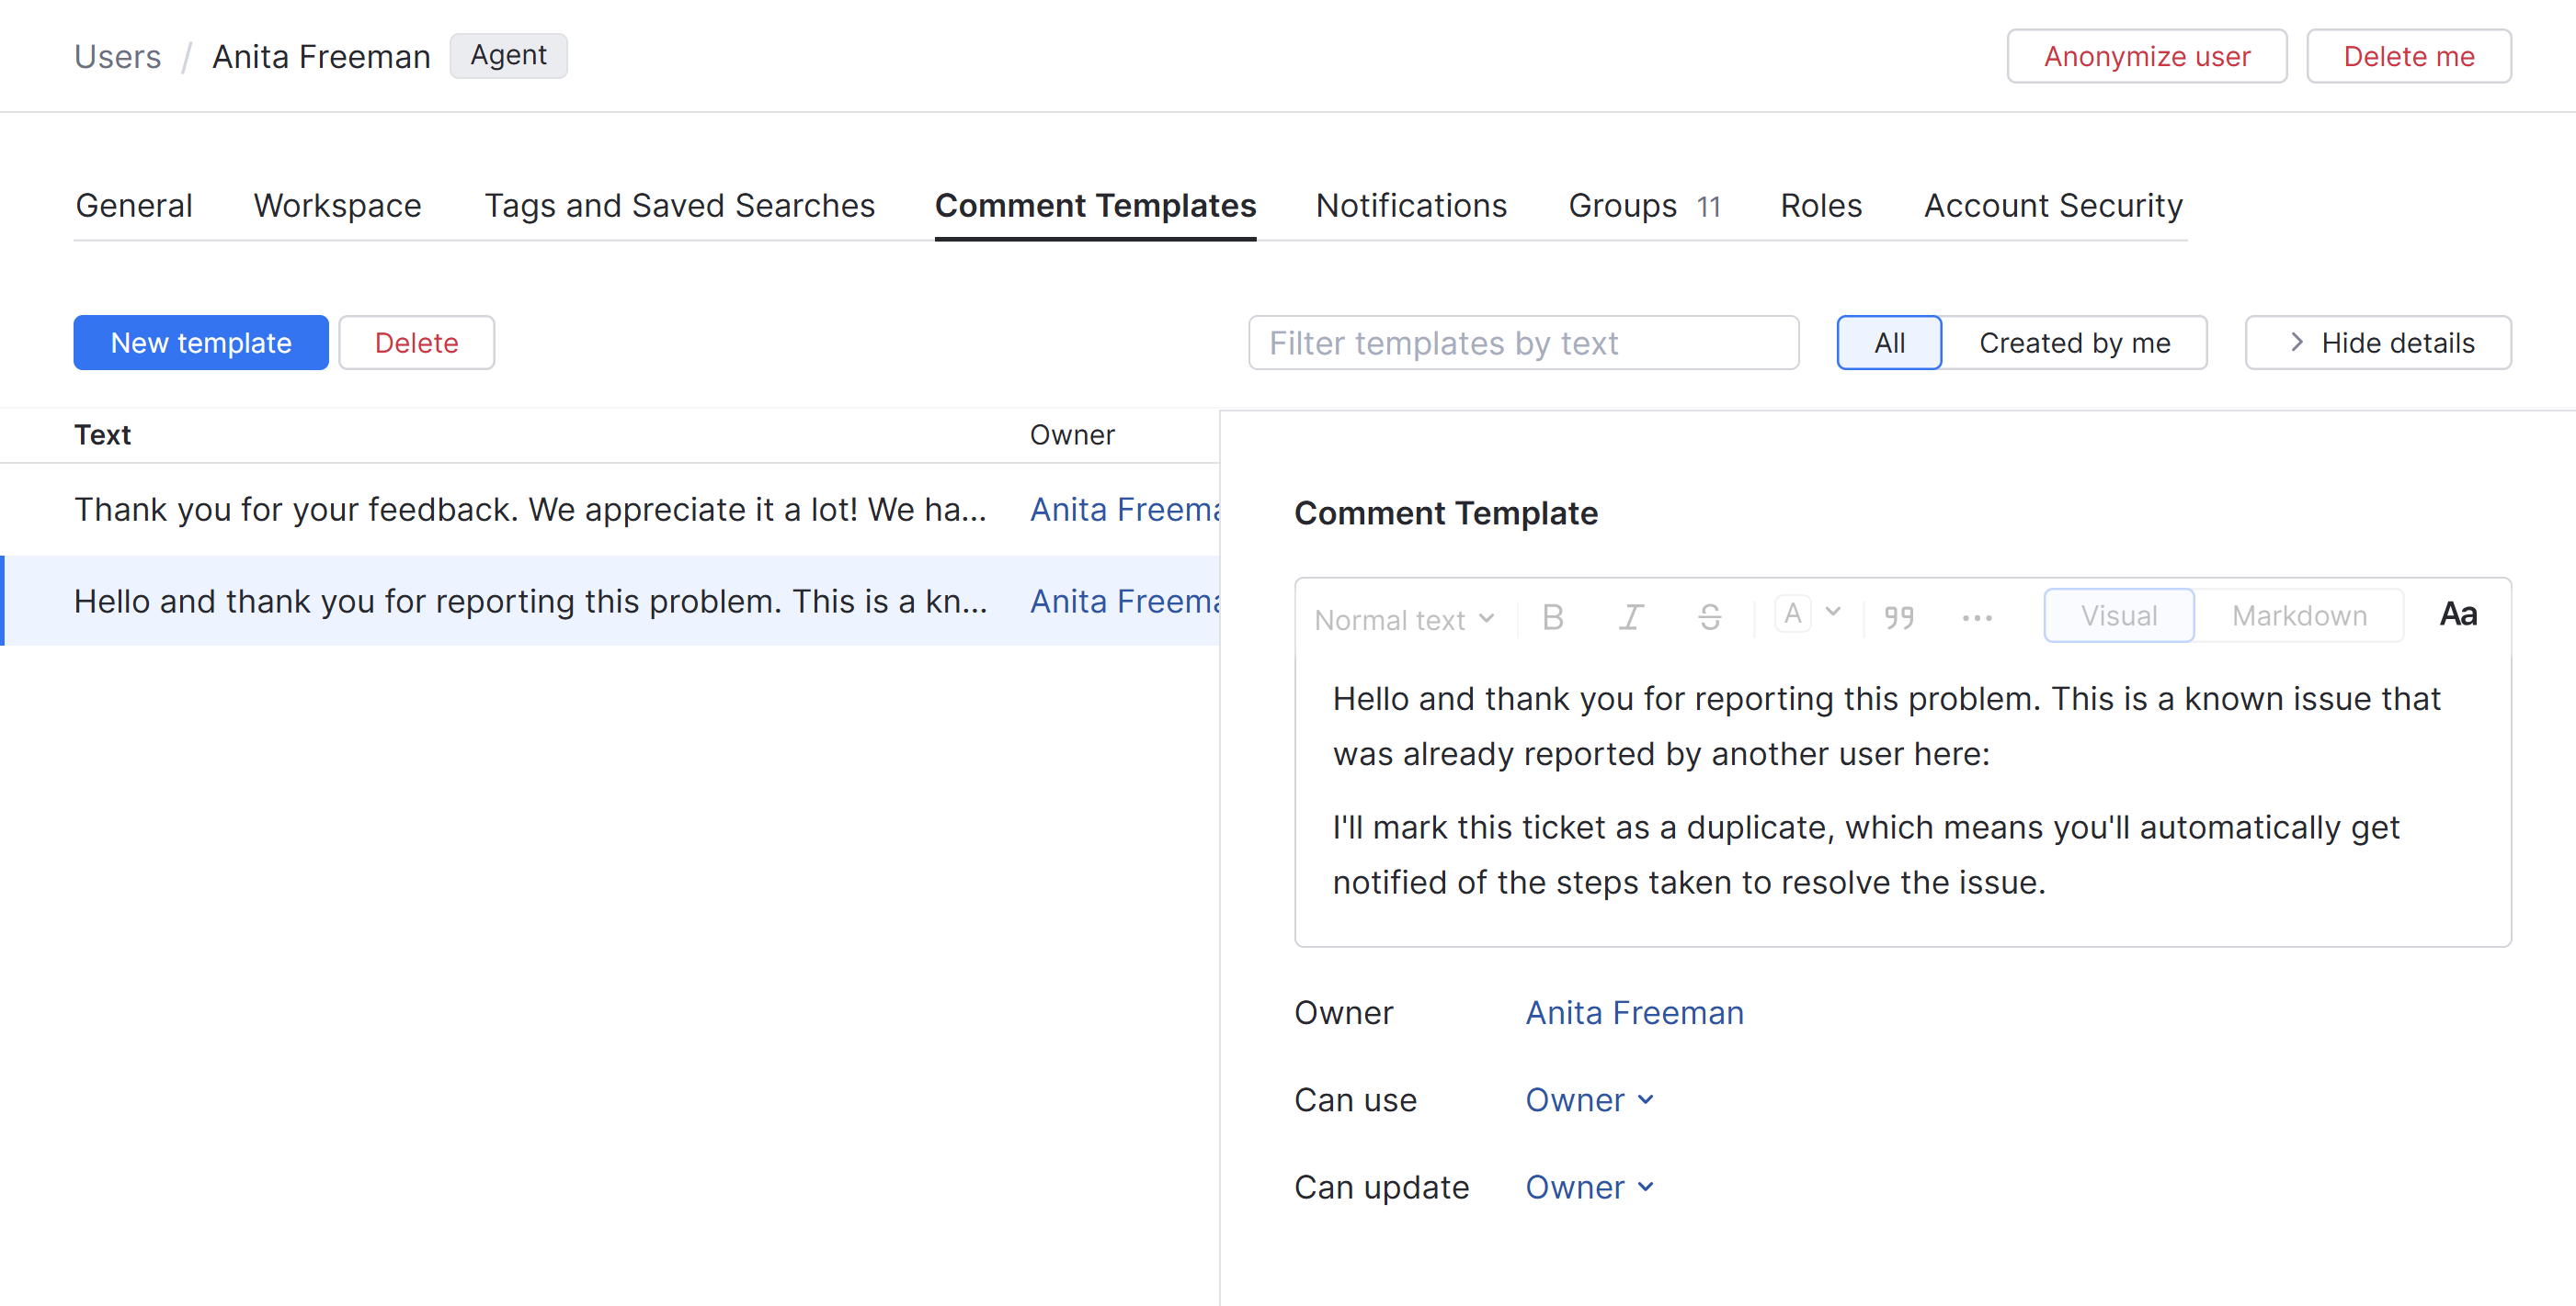Keep editor in Visual mode

click(x=2119, y=614)
